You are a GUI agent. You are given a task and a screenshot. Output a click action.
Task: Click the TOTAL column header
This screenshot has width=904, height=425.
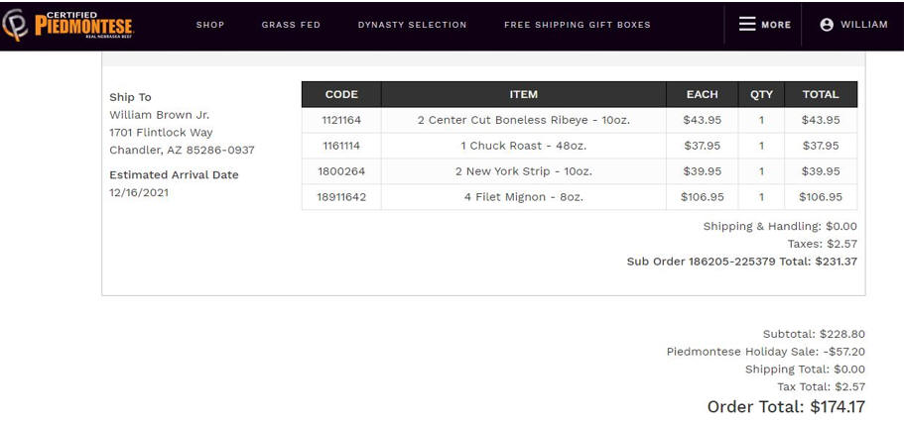(x=821, y=94)
